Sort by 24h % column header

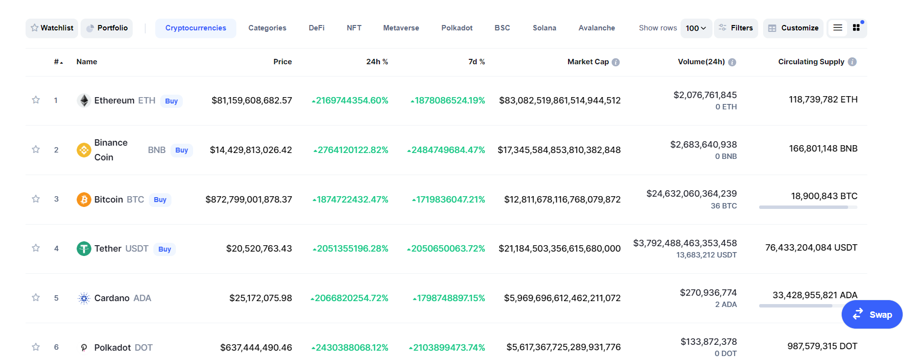[x=377, y=62]
